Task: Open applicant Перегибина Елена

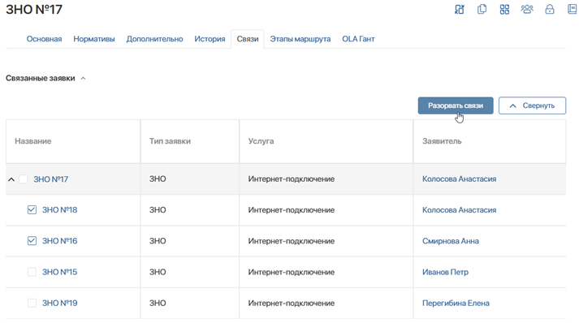Action: [456, 303]
